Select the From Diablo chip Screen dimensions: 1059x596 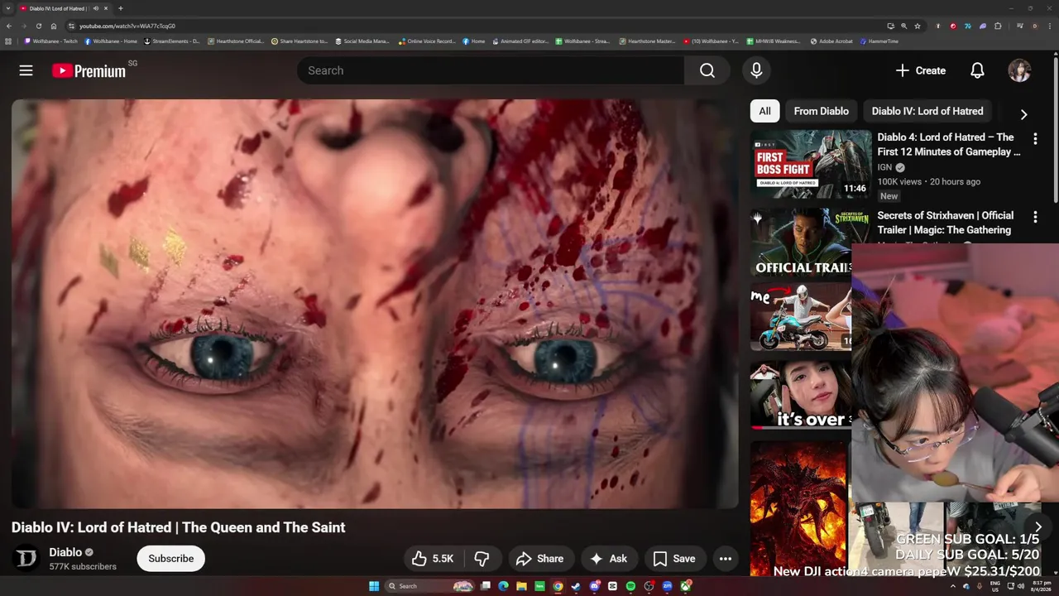tap(821, 111)
